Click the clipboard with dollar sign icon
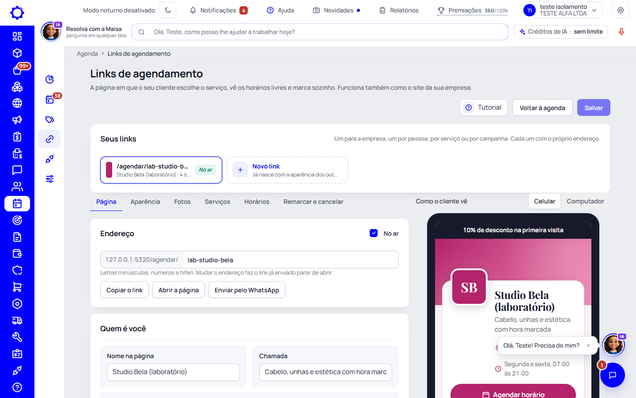Viewport: 636px width, 398px height. coord(17,137)
